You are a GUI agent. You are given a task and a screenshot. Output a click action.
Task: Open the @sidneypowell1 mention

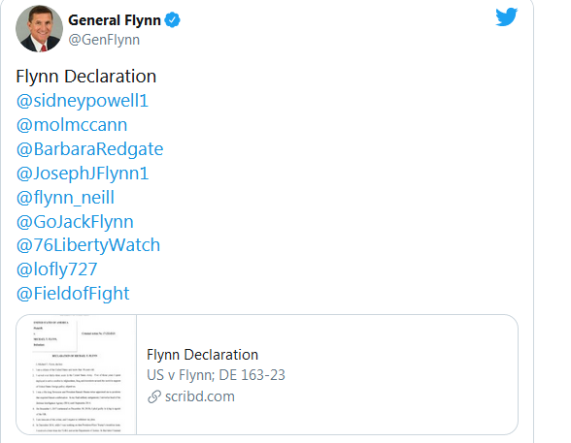[83, 101]
